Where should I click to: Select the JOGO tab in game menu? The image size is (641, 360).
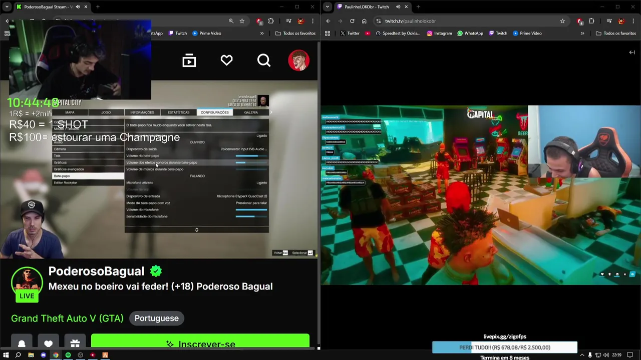(106, 112)
